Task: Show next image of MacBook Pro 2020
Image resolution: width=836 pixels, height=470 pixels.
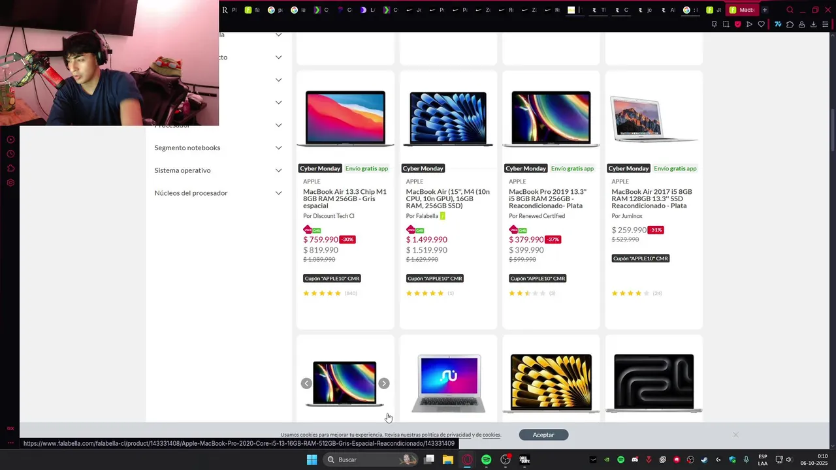Action: point(384,383)
